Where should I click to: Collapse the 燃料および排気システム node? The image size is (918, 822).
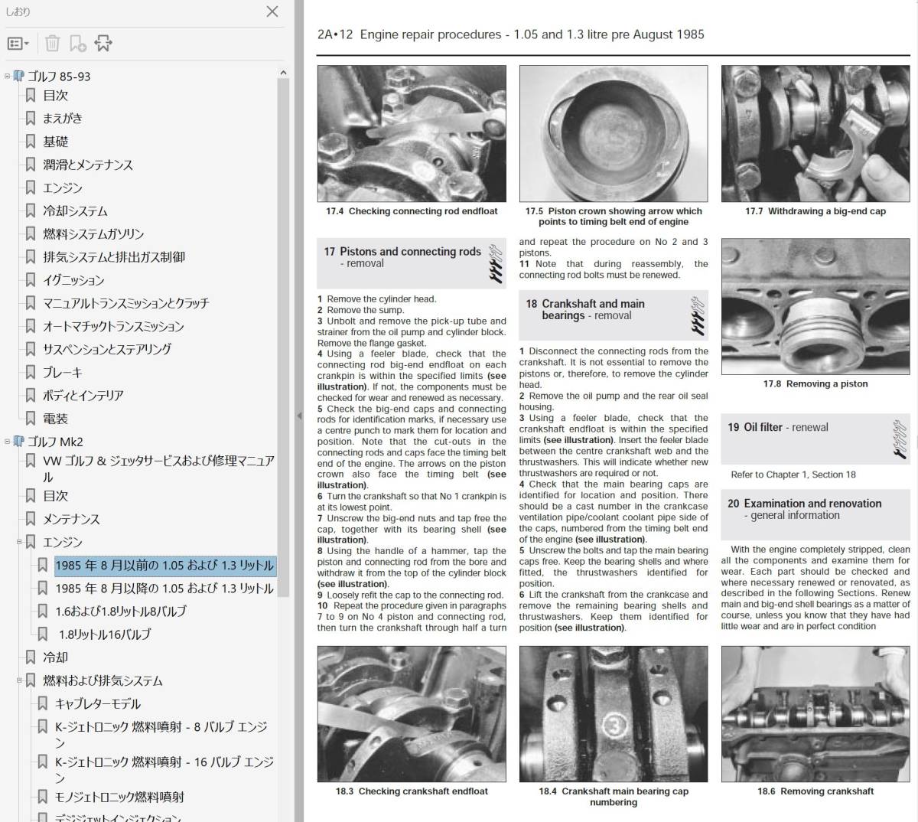(20, 680)
